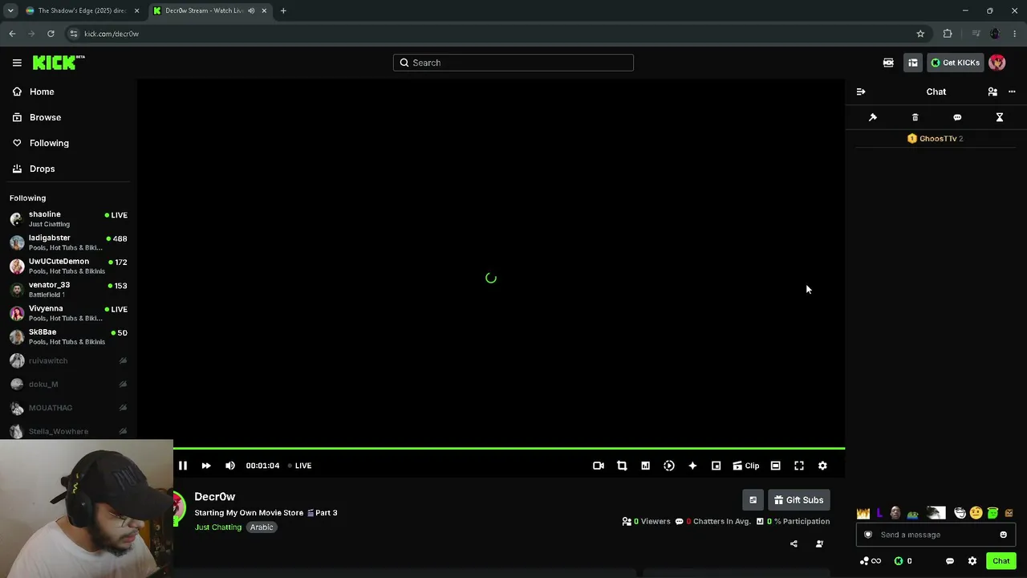
Task: Select the purple L emote
Action: [x=879, y=513]
